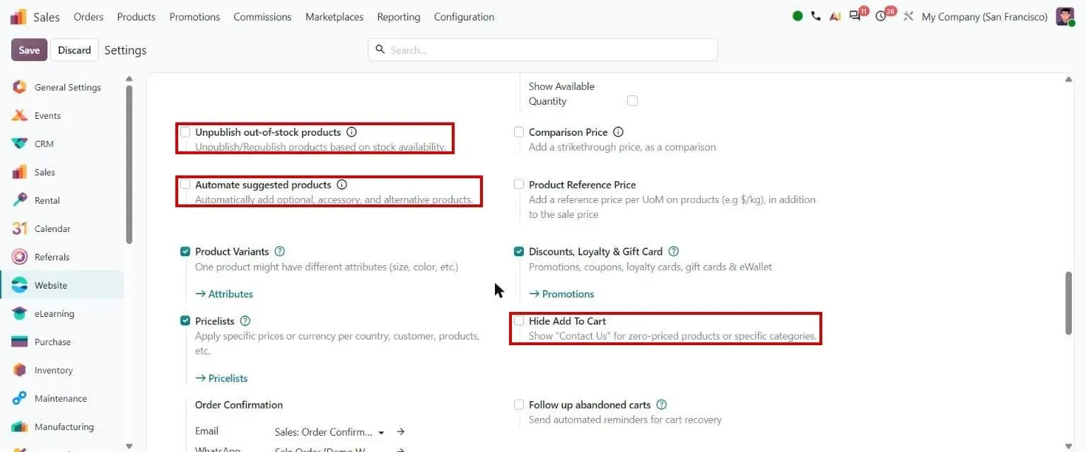The width and height of the screenshot is (1086, 452).
Task: Focus the settings Search field
Action: click(x=542, y=50)
